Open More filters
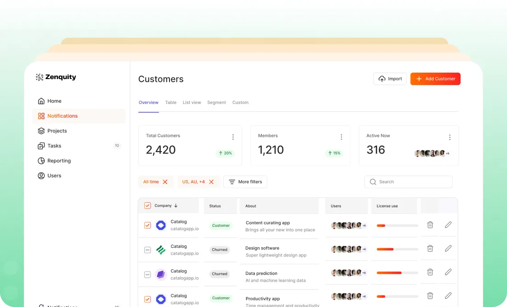This screenshot has width=507, height=307. click(245, 182)
